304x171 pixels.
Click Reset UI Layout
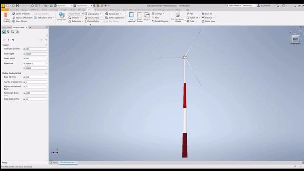coord(160,21)
